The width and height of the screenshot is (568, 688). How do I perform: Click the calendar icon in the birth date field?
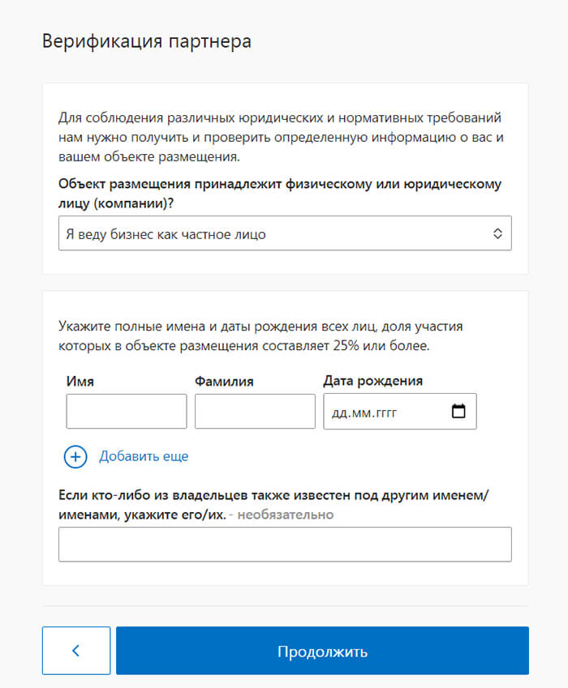tap(458, 412)
